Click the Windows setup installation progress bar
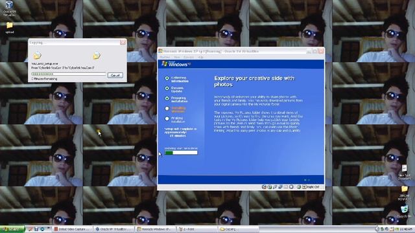 coord(181,153)
